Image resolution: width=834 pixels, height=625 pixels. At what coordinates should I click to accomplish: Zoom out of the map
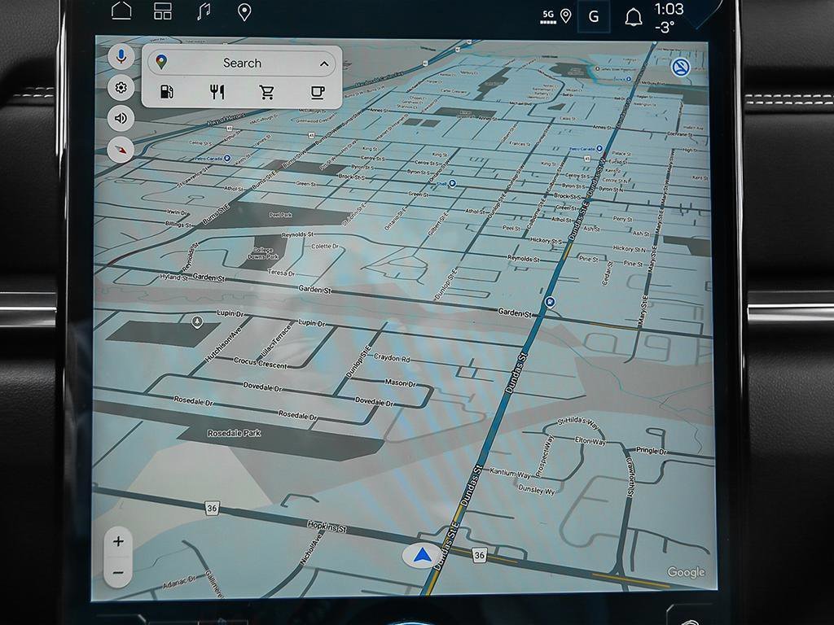tap(118, 573)
